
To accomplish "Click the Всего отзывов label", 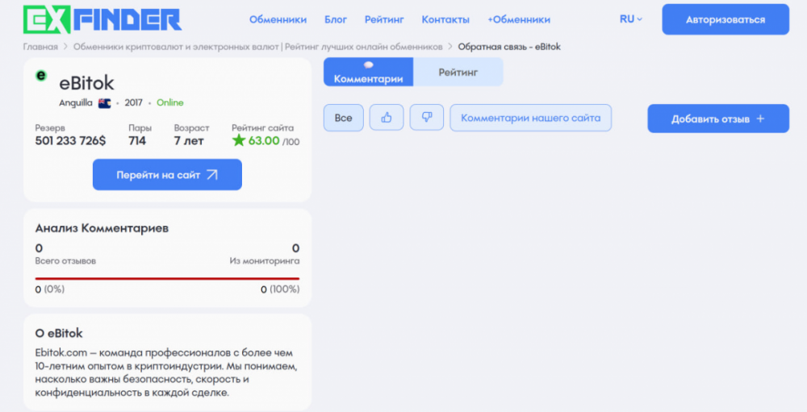I will pyautogui.click(x=65, y=260).
